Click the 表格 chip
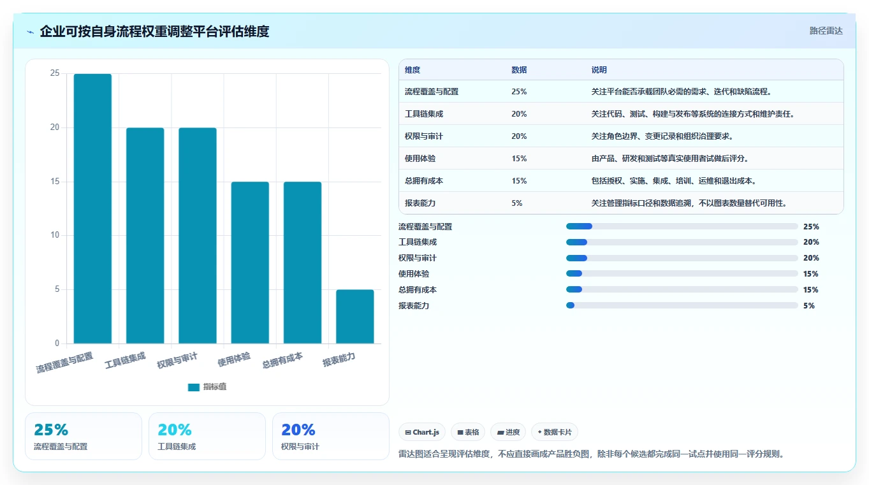The width and height of the screenshot is (869, 485). tap(468, 432)
